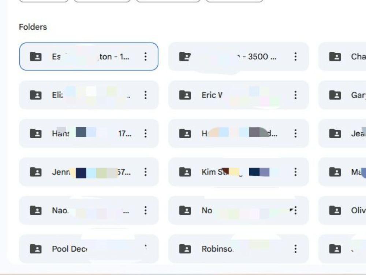Select the Cha folder tile

coord(342,56)
